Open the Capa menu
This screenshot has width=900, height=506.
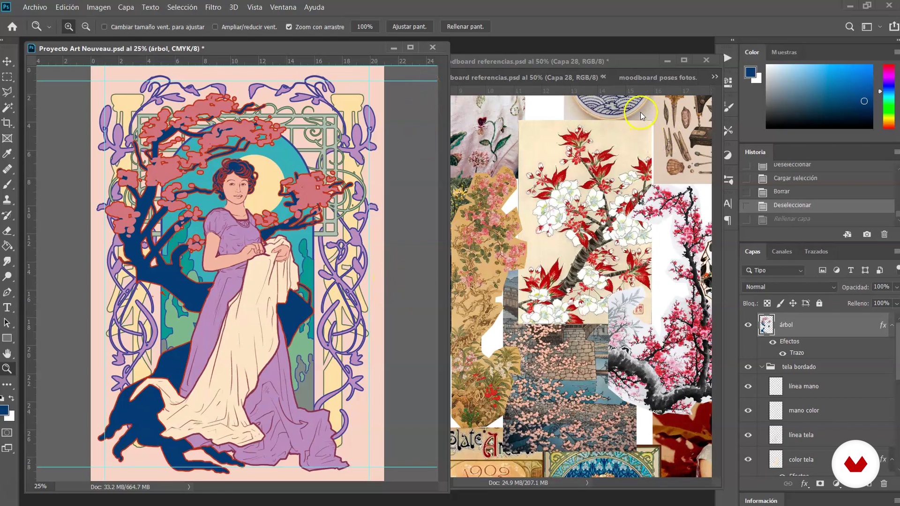126,7
